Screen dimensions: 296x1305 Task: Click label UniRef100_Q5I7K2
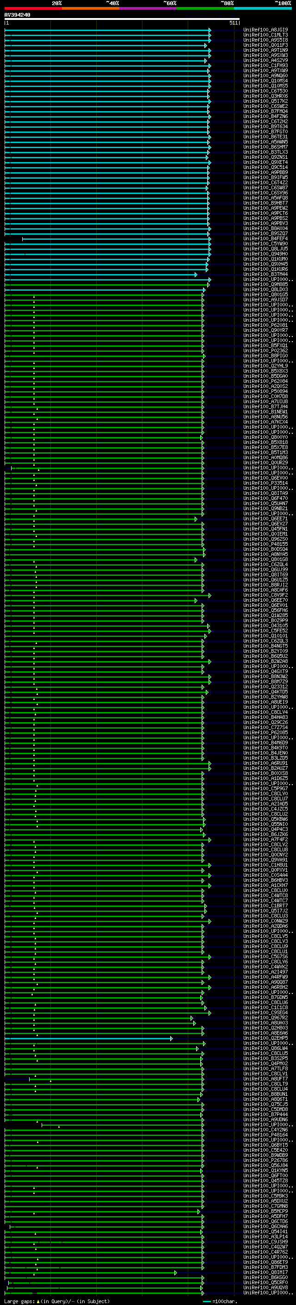point(265,101)
